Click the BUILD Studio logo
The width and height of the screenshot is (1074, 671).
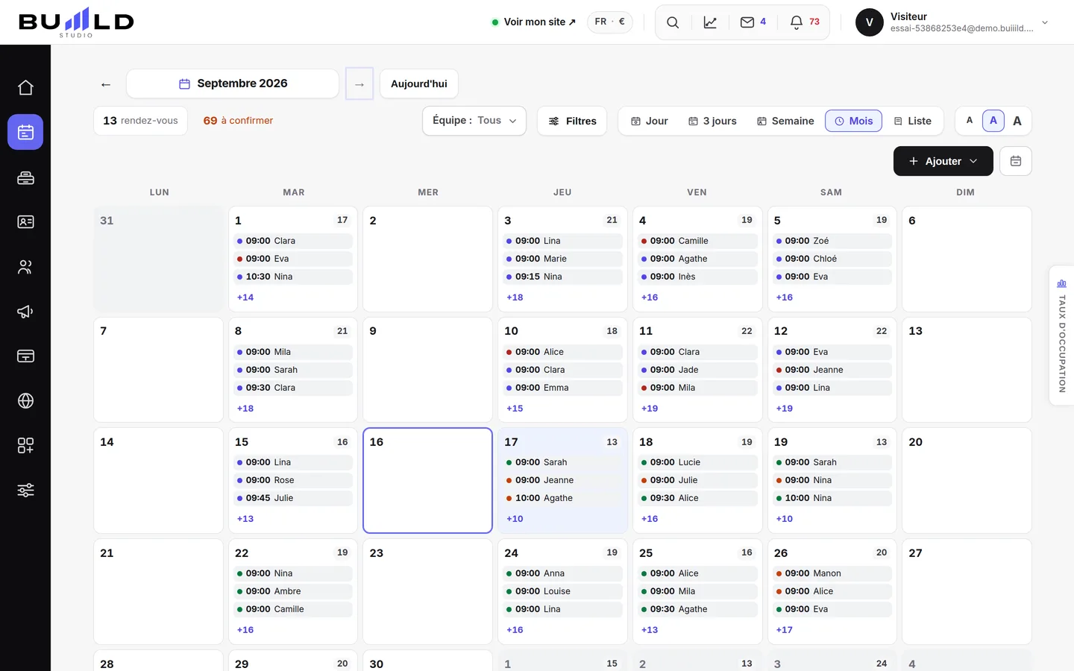tap(76, 22)
